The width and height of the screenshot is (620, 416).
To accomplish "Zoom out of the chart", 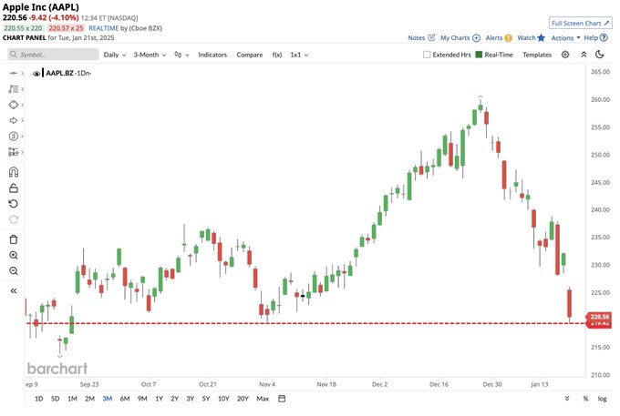I will tap(14, 271).
